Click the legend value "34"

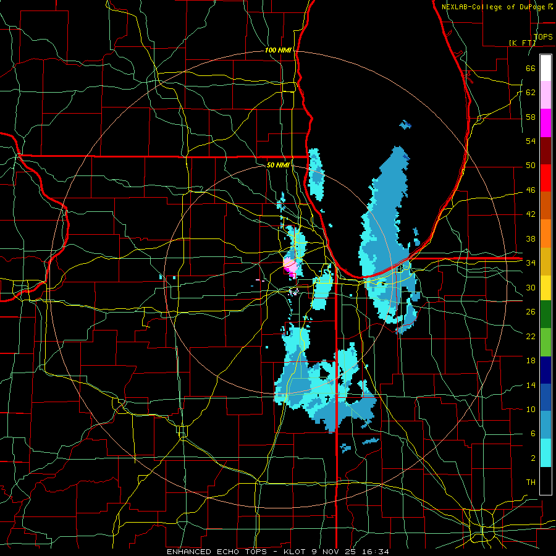(x=531, y=263)
